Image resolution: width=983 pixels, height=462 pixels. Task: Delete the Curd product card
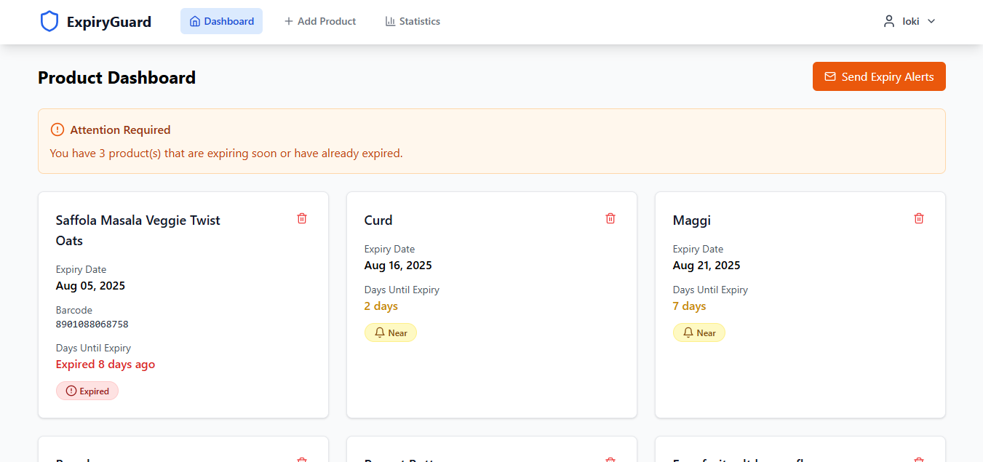coord(610,218)
